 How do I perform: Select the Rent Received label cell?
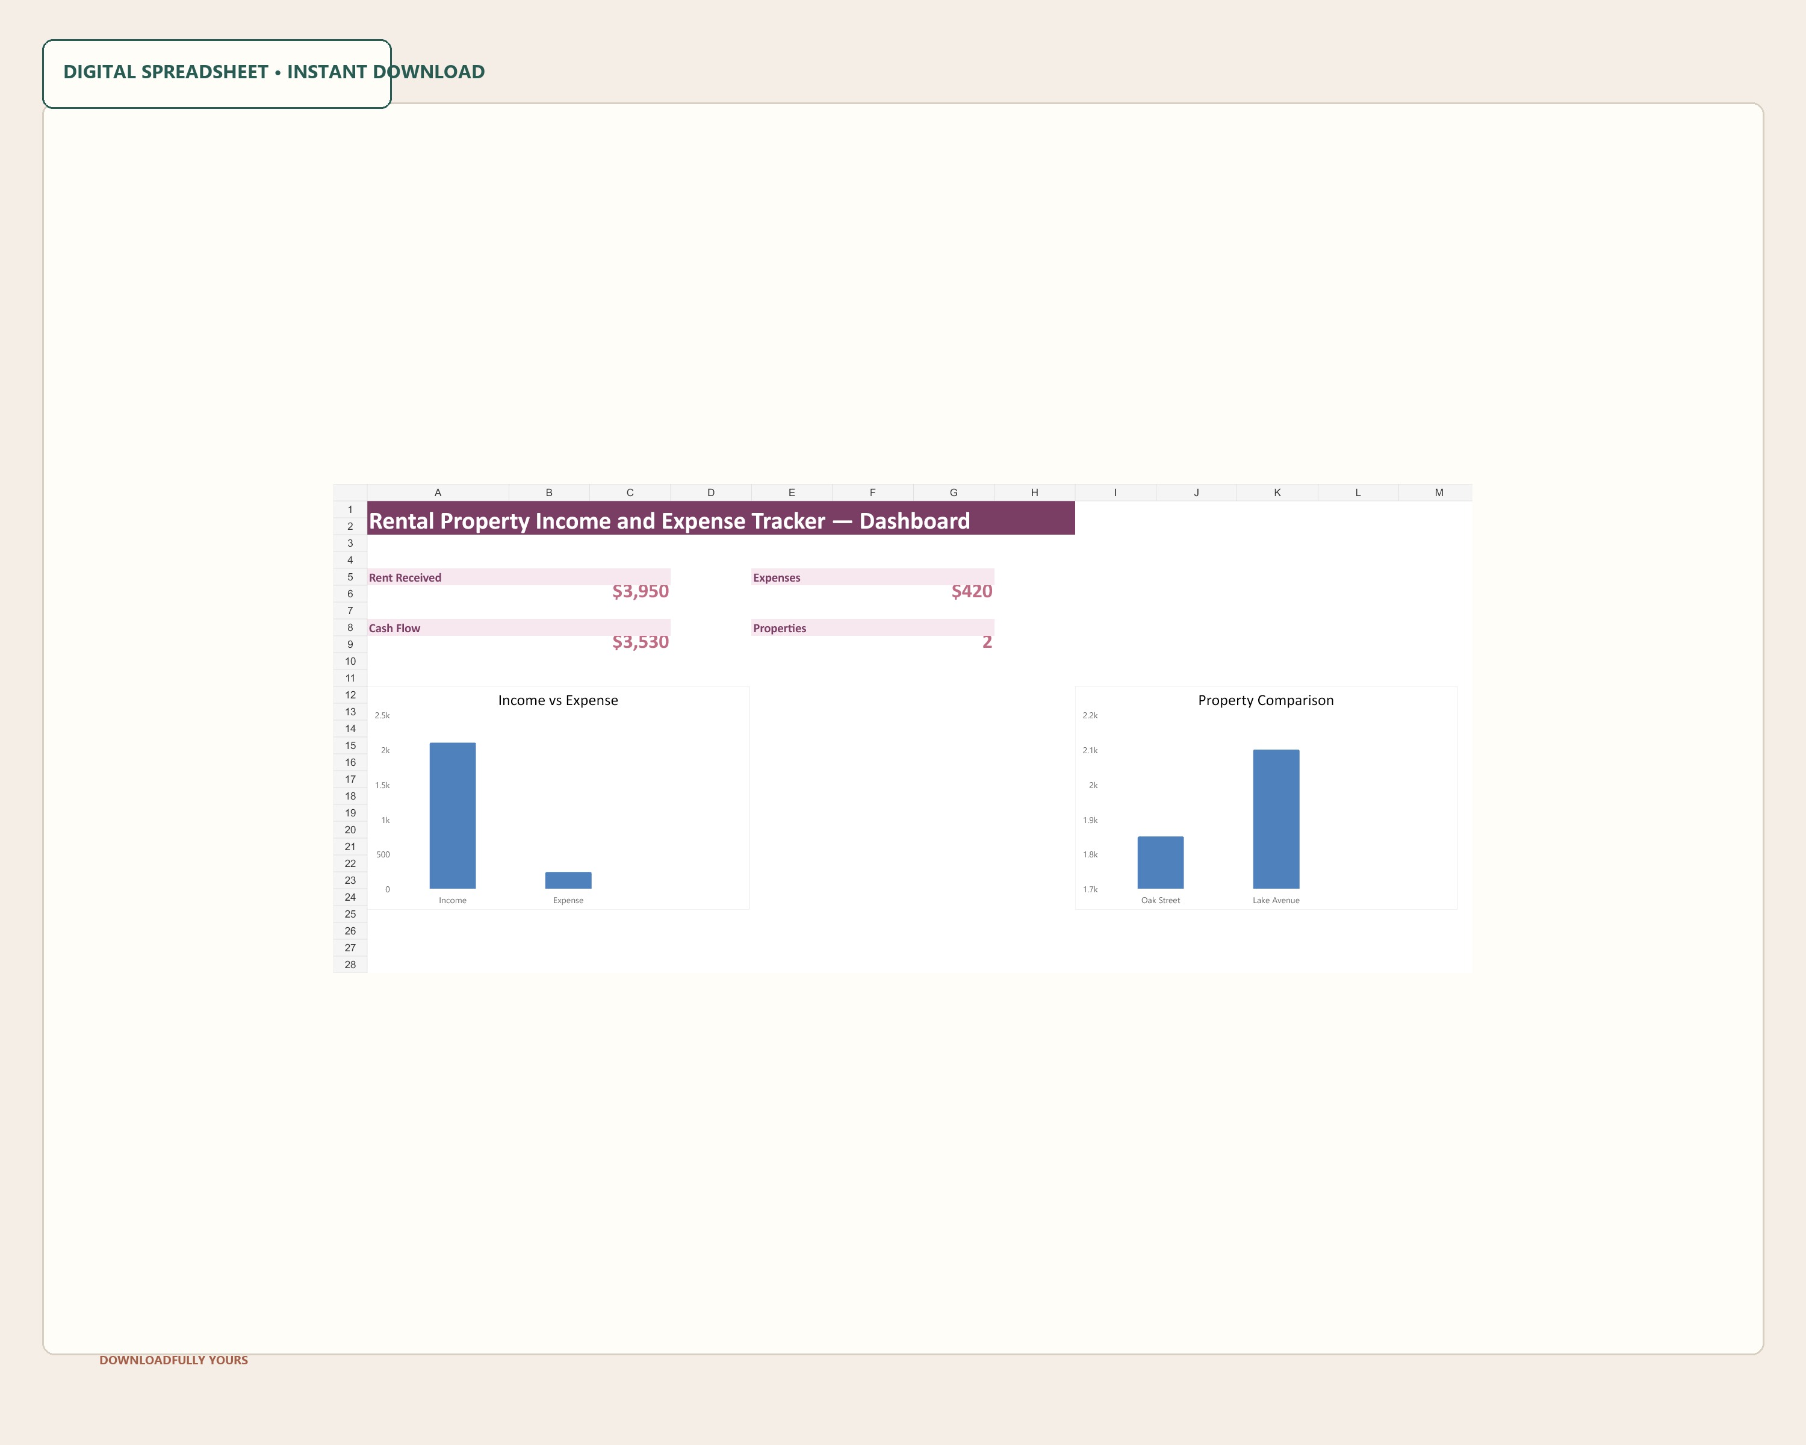[x=518, y=577]
